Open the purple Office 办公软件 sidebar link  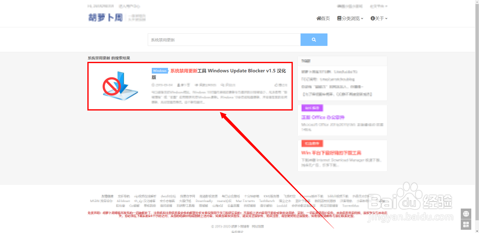coord(323,117)
